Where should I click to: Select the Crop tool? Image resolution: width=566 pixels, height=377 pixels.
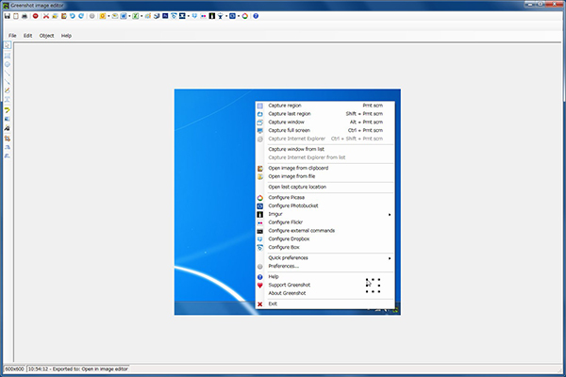8,139
